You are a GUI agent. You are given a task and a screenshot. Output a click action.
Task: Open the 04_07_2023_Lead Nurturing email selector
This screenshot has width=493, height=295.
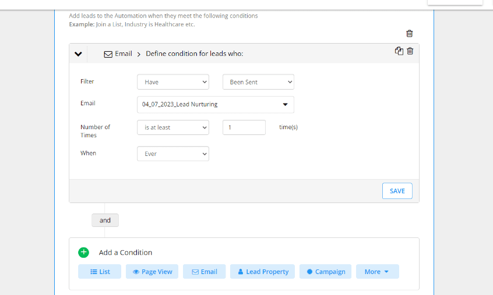pos(216,105)
